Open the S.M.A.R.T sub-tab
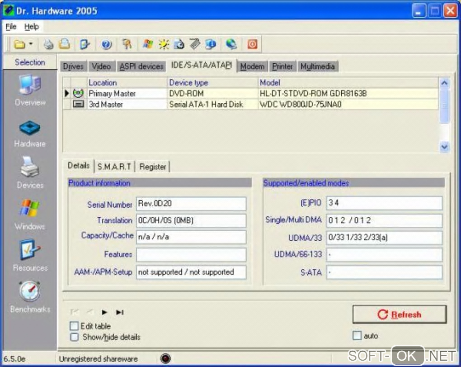Screen dimensions: 461x367 coord(114,167)
